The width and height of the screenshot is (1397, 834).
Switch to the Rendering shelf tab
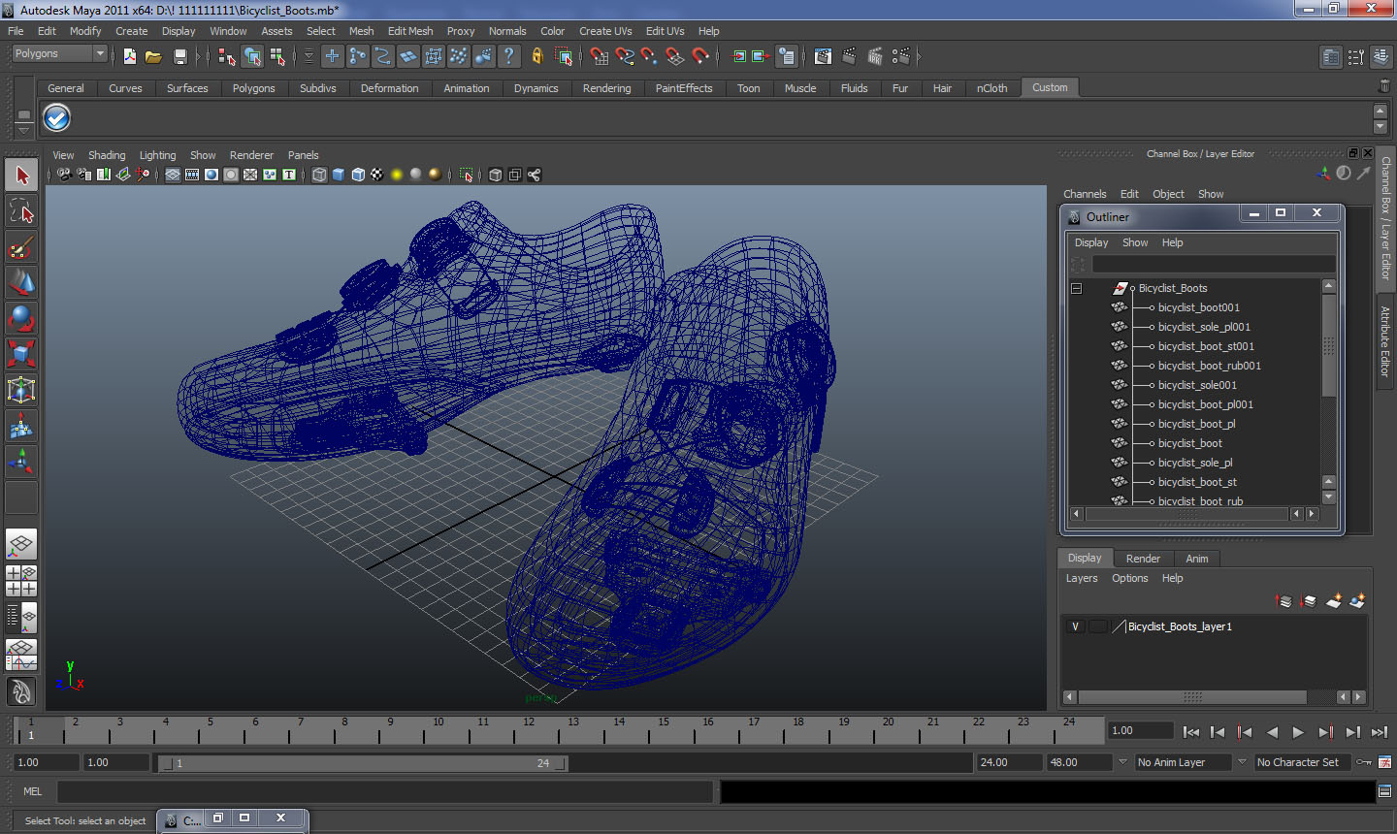click(x=606, y=88)
